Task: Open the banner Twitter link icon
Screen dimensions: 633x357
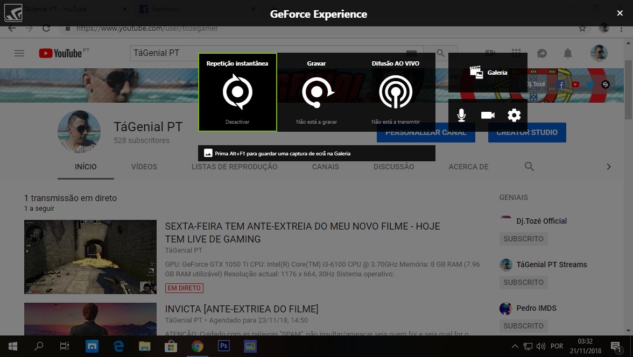Action: (590, 84)
